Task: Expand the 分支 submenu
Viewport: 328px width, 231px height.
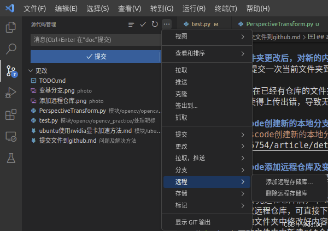Action: (207, 170)
